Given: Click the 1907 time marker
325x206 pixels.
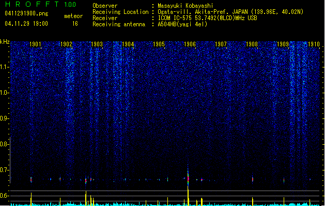Looking at the screenshot, I should (221, 44).
